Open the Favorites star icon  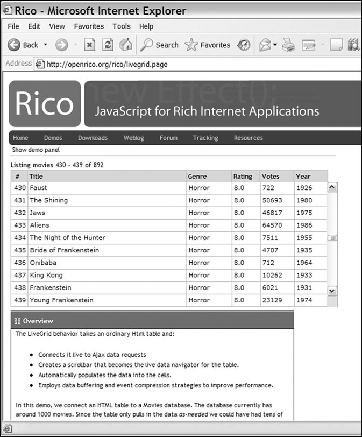191,45
